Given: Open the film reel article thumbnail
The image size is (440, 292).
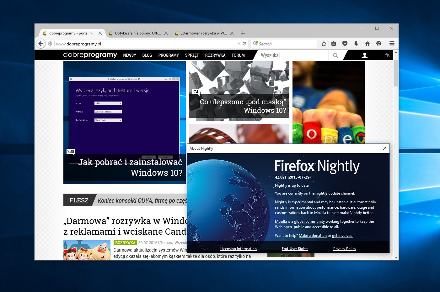Looking at the screenshot, I should 239,134.
